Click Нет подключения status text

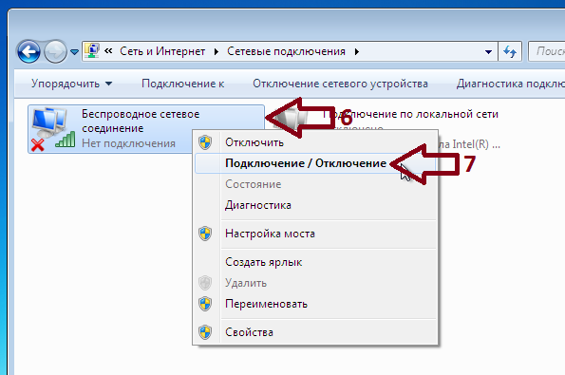pyautogui.click(x=128, y=143)
